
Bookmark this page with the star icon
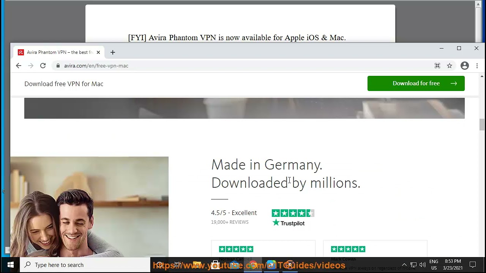point(450,66)
